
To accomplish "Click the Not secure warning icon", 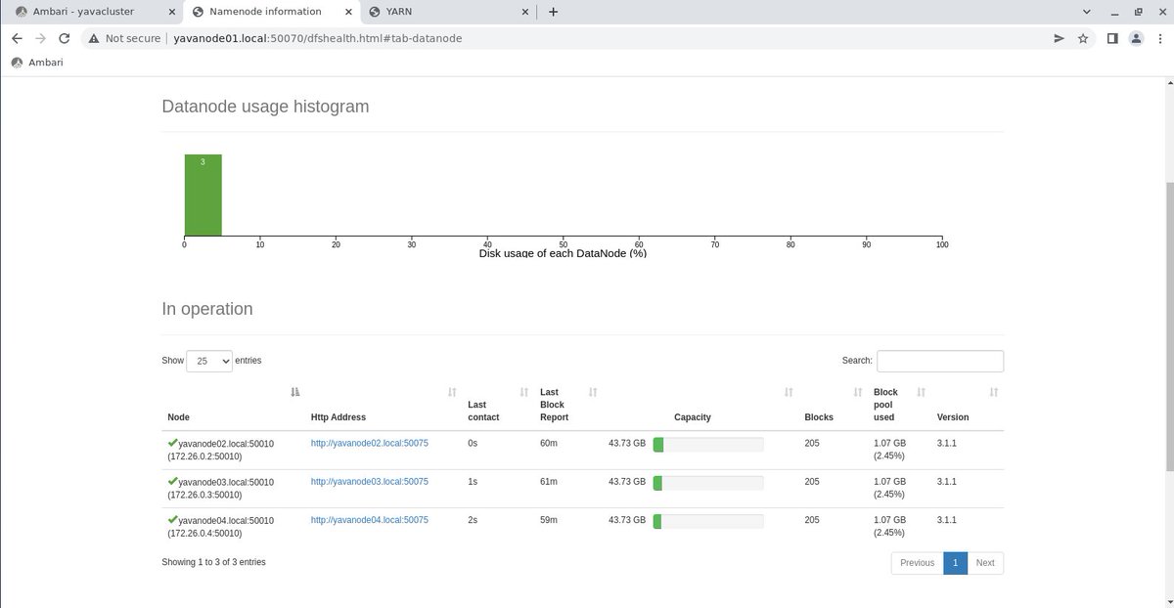I will pos(94,38).
